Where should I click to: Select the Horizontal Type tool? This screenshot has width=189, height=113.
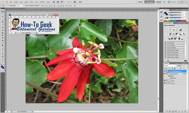click(3, 51)
